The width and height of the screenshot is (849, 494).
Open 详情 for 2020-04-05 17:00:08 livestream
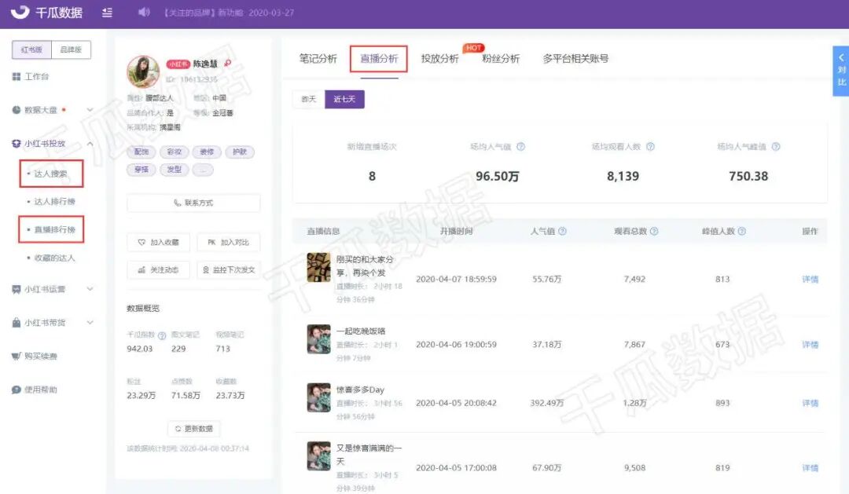(810, 468)
